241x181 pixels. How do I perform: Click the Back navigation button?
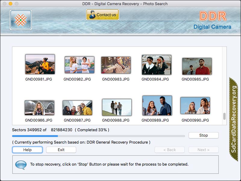(x=170, y=150)
